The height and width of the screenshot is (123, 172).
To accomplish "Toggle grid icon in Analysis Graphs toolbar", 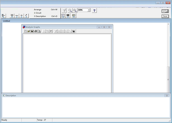I will coord(59,31).
